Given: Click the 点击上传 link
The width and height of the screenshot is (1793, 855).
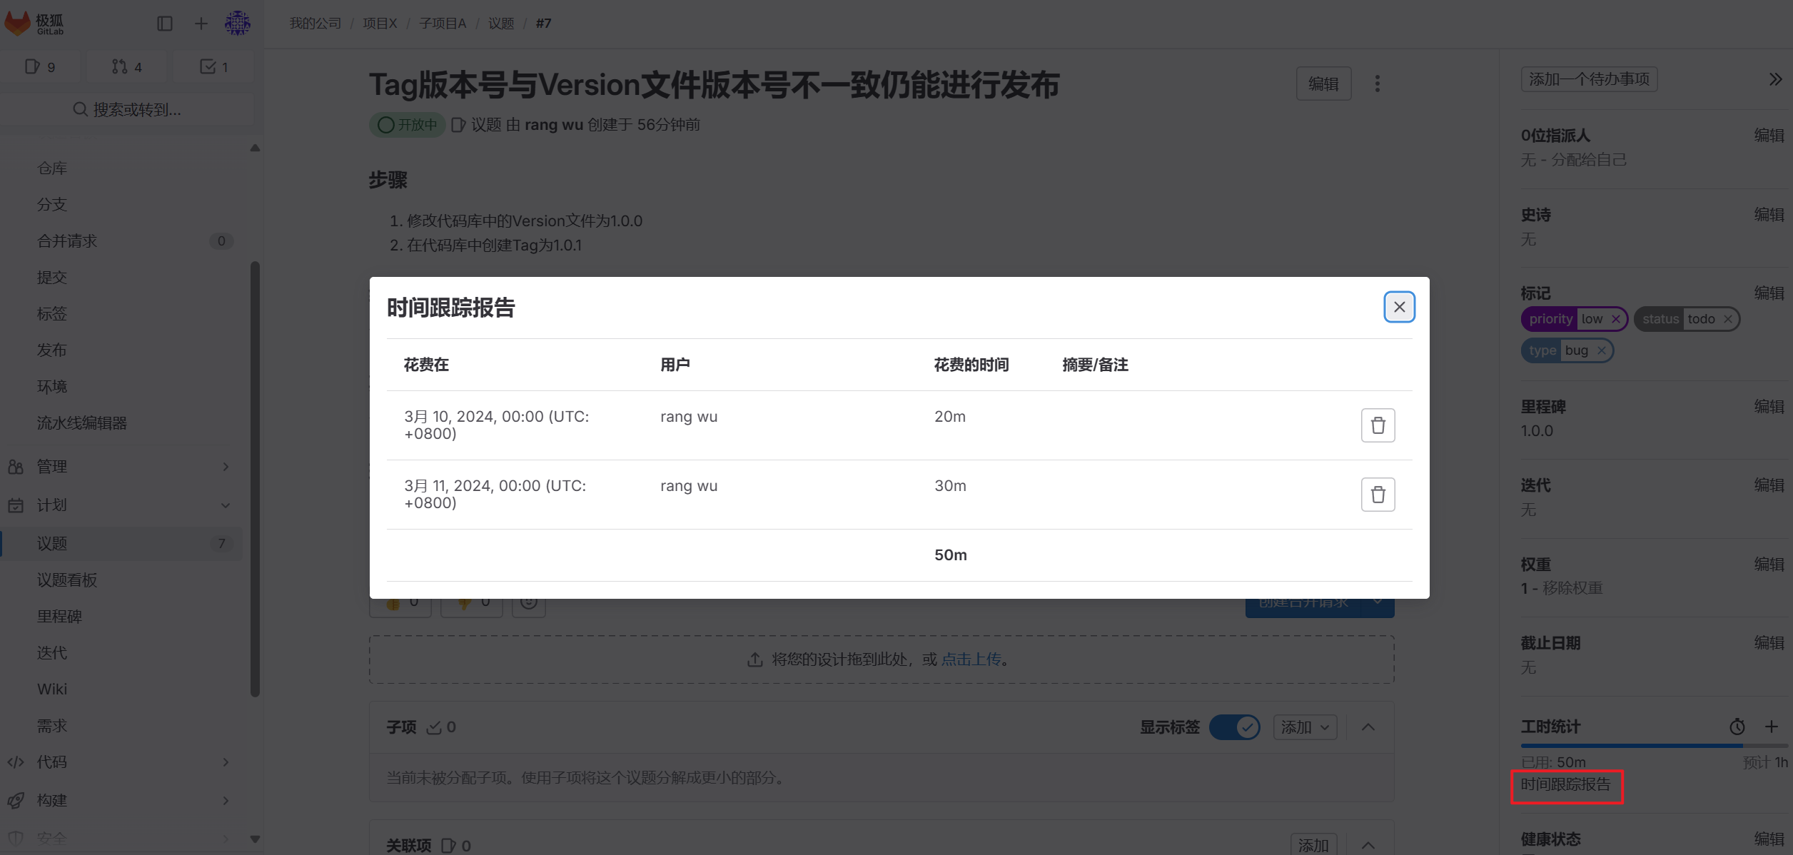Looking at the screenshot, I should coord(971,659).
